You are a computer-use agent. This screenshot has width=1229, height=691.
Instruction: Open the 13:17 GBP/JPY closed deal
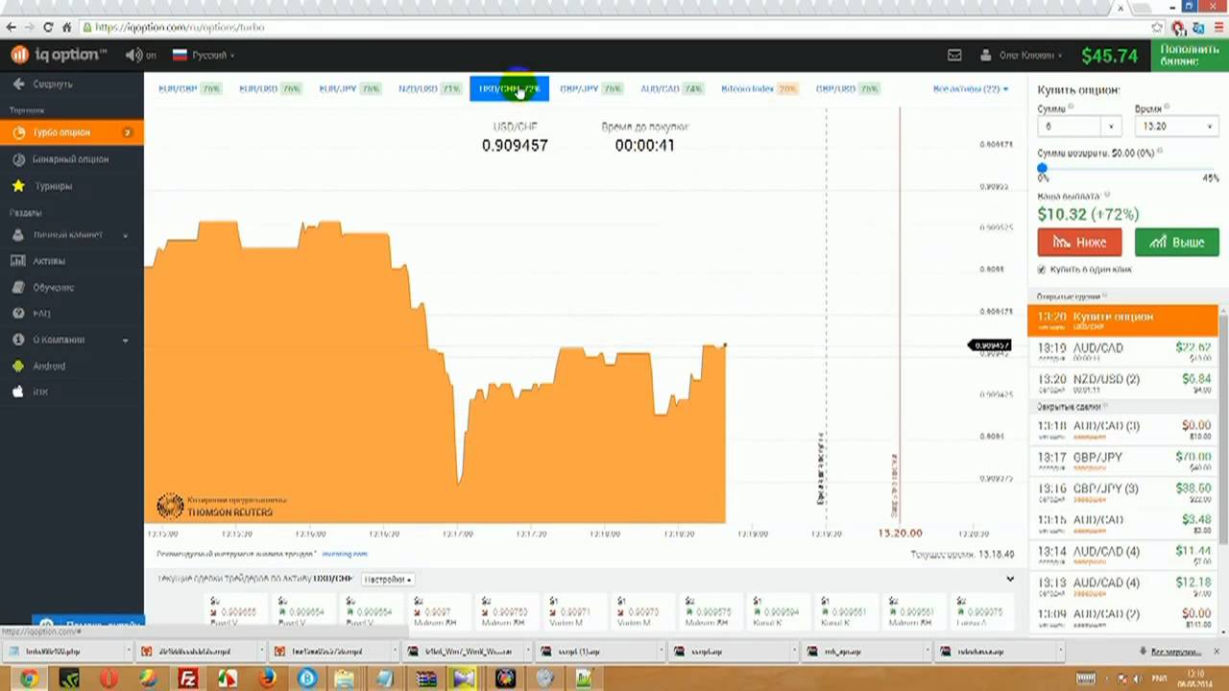click(x=1122, y=462)
